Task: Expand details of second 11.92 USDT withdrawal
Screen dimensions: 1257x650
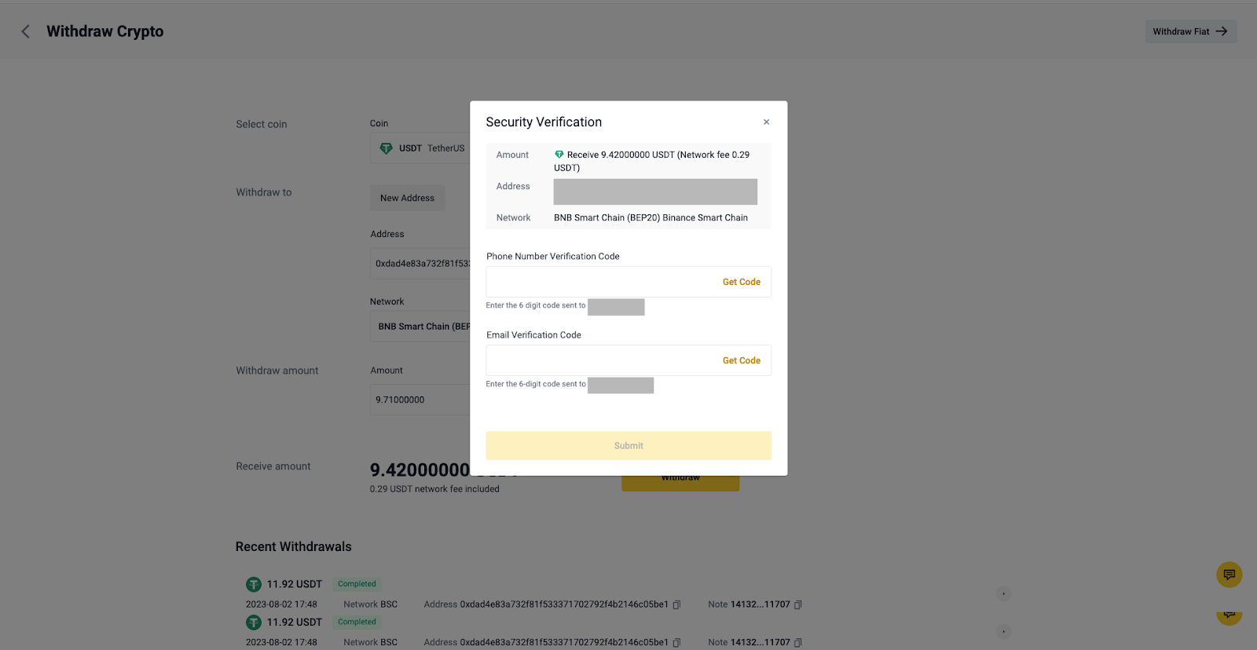Action: (1003, 631)
